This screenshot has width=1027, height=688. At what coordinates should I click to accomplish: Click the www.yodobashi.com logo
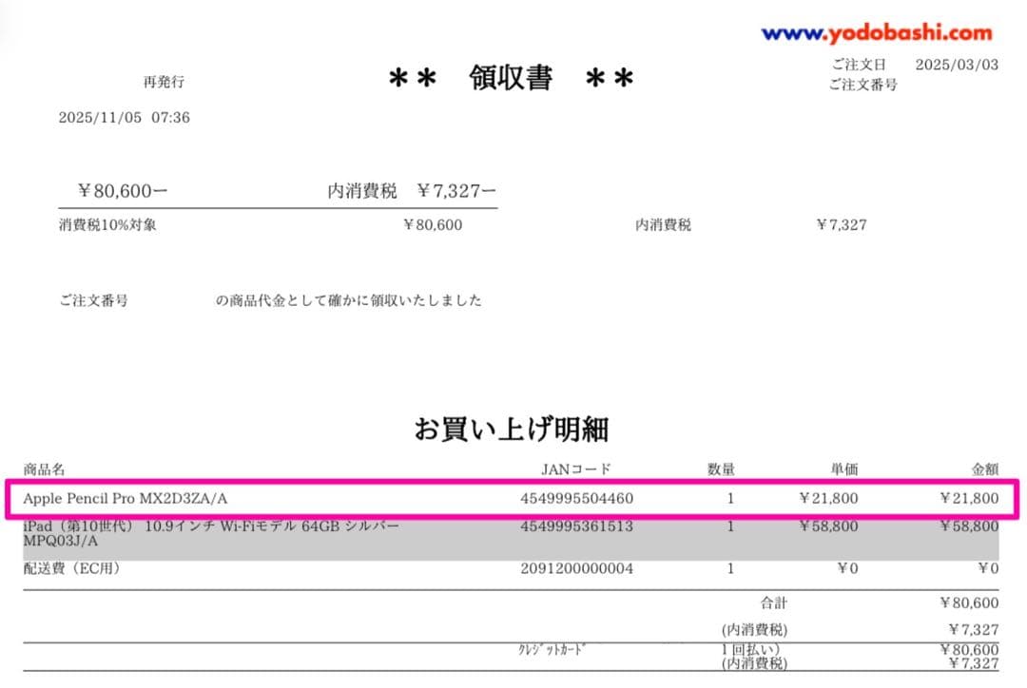click(875, 33)
